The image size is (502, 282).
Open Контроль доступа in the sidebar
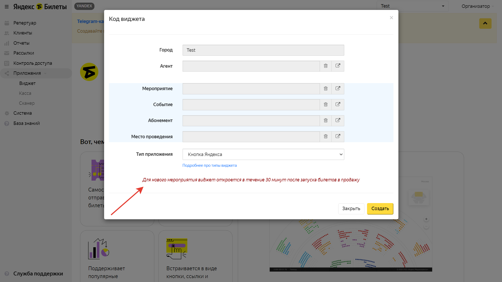click(33, 63)
